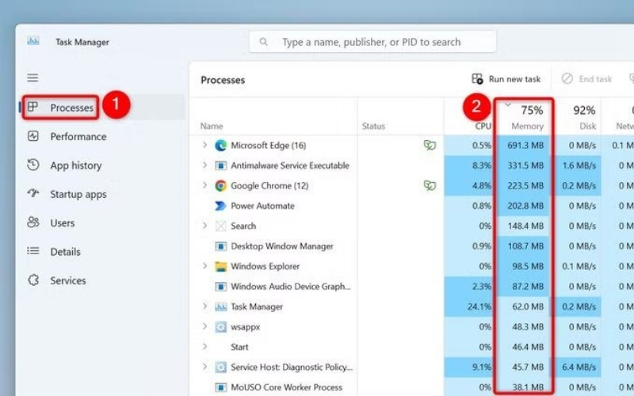
Task: Click the End task button
Action: [x=586, y=79]
